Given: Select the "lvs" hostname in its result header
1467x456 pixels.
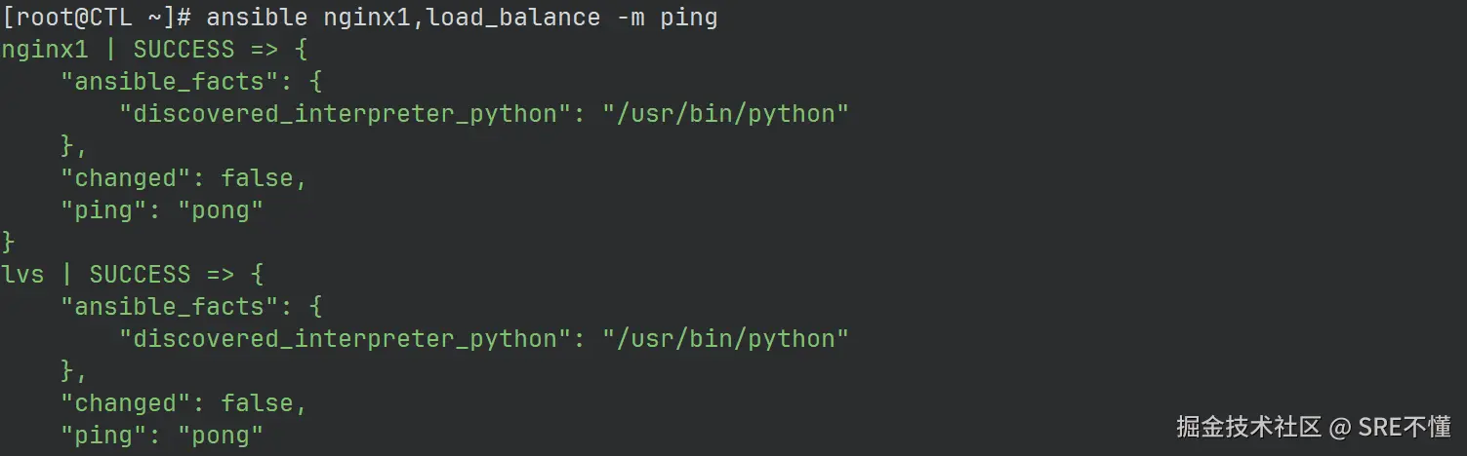Looking at the screenshot, I should pos(22,274).
